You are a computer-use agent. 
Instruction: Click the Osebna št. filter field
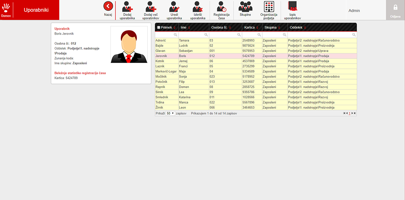[x=225, y=35]
